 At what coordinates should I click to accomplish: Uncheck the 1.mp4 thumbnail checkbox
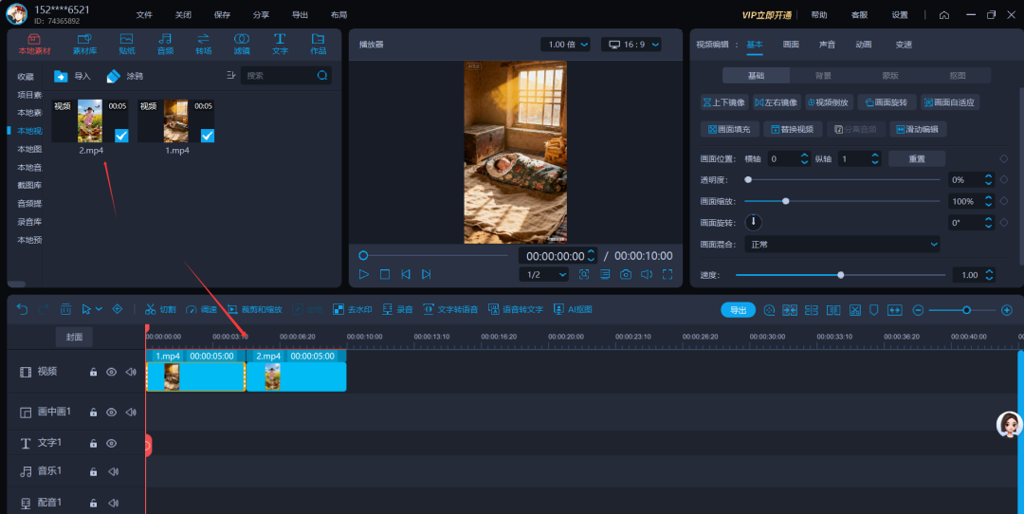pyautogui.click(x=208, y=136)
